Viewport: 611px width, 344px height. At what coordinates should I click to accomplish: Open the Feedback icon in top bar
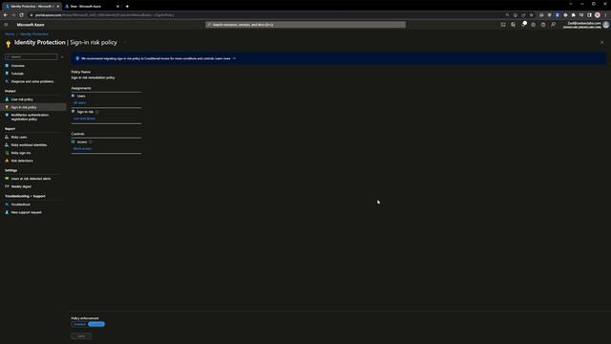click(x=554, y=25)
